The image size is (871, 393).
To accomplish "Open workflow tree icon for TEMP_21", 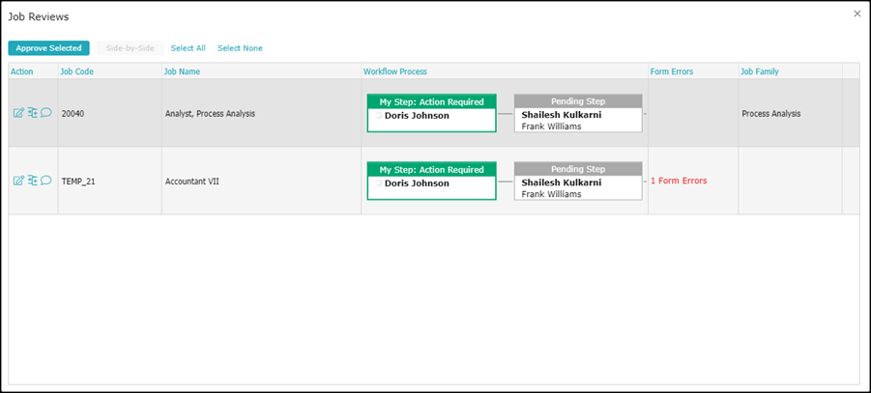I will (32, 181).
